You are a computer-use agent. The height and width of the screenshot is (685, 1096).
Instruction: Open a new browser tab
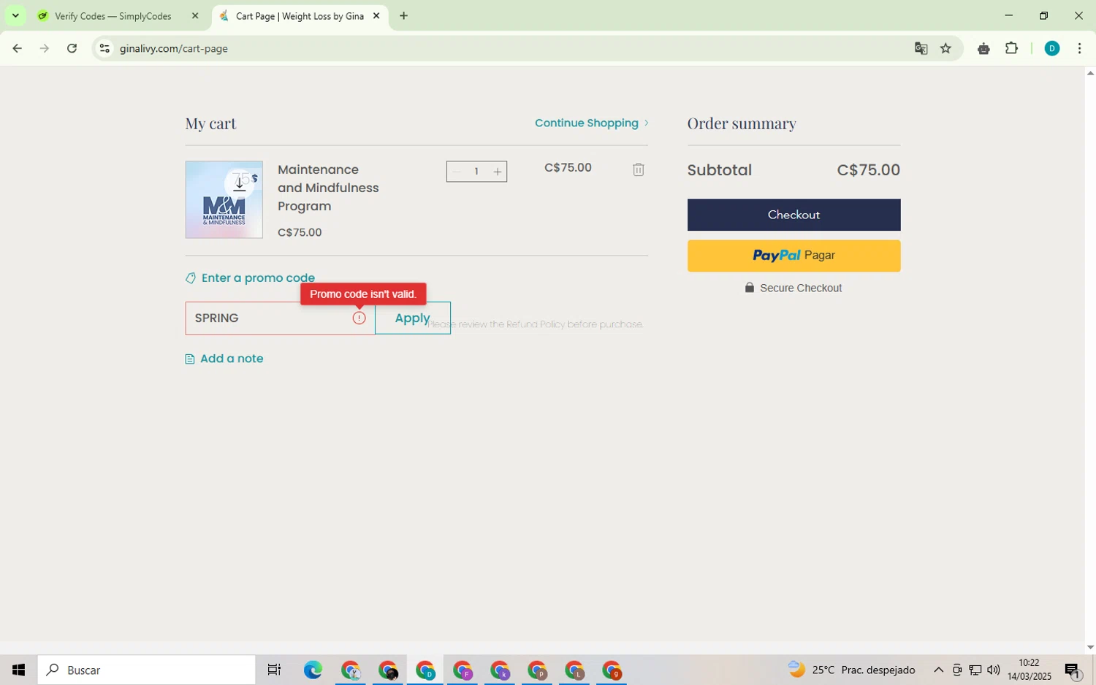[x=403, y=15]
